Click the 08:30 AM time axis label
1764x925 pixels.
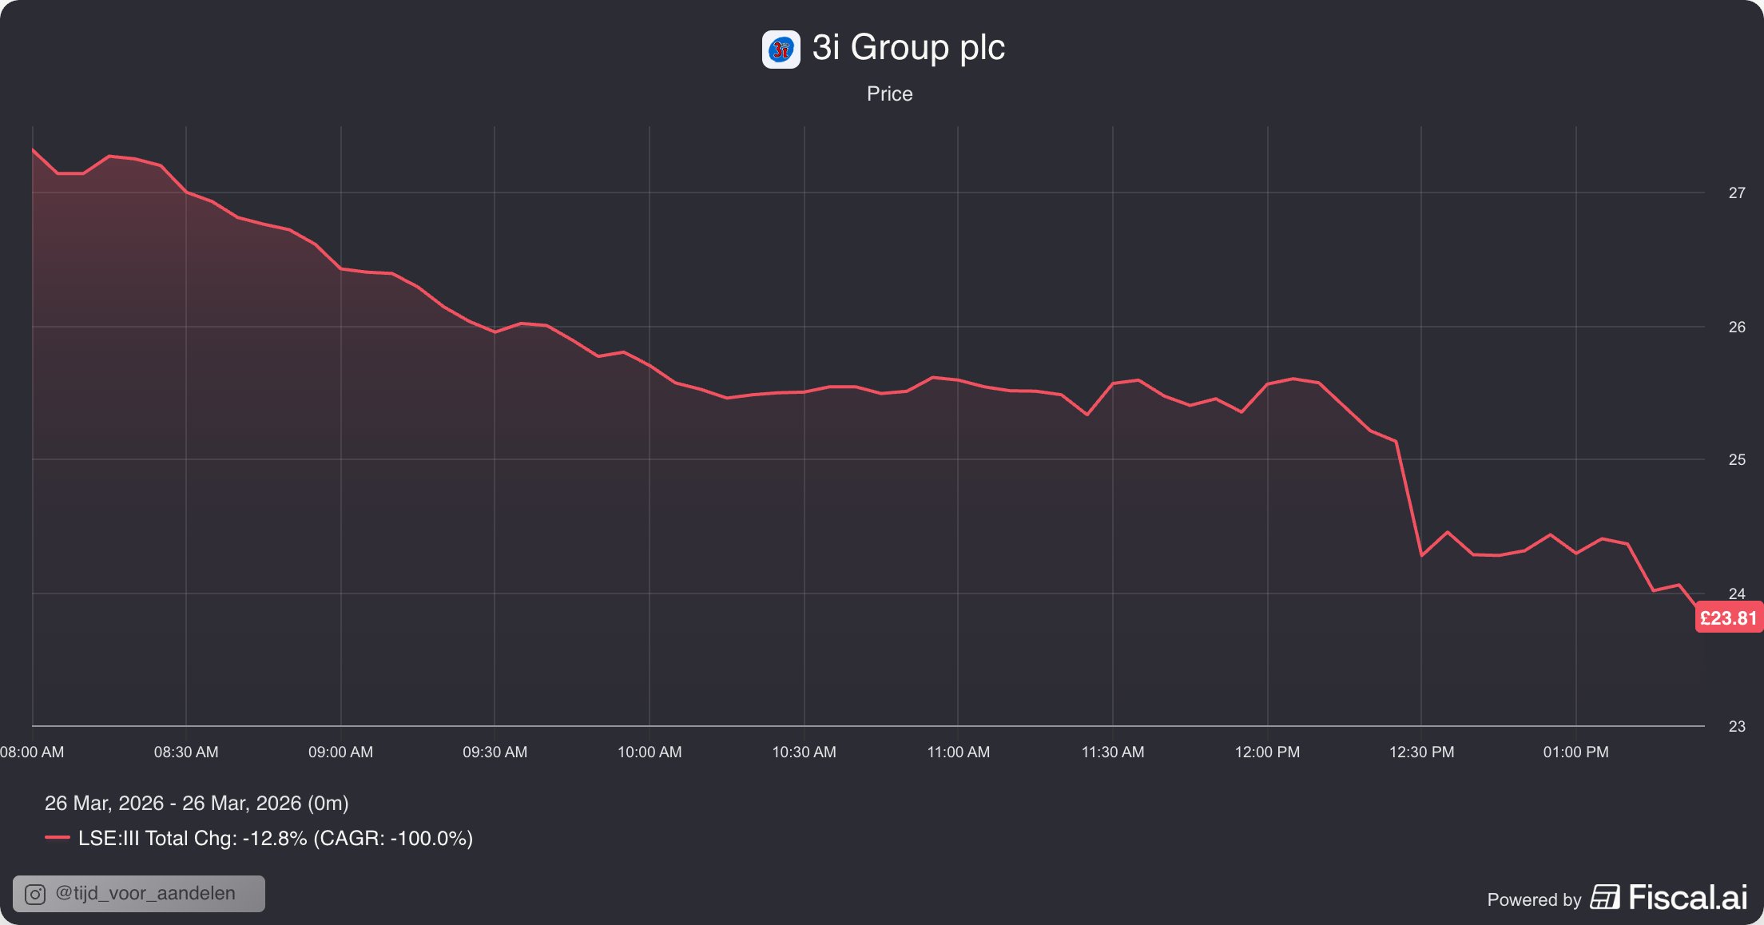186,752
